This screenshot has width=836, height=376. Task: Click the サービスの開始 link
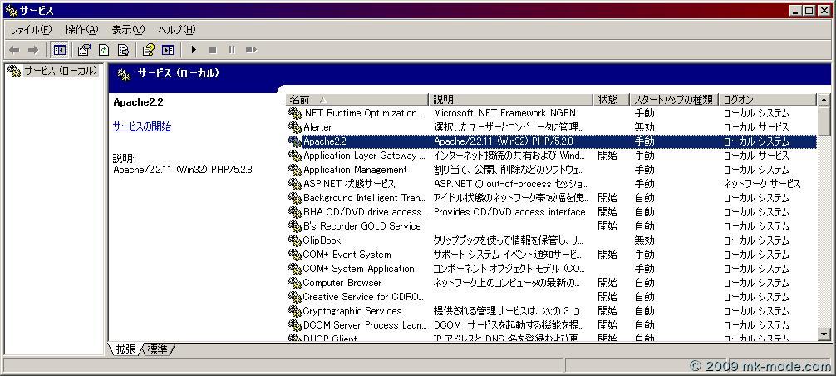[x=142, y=126]
